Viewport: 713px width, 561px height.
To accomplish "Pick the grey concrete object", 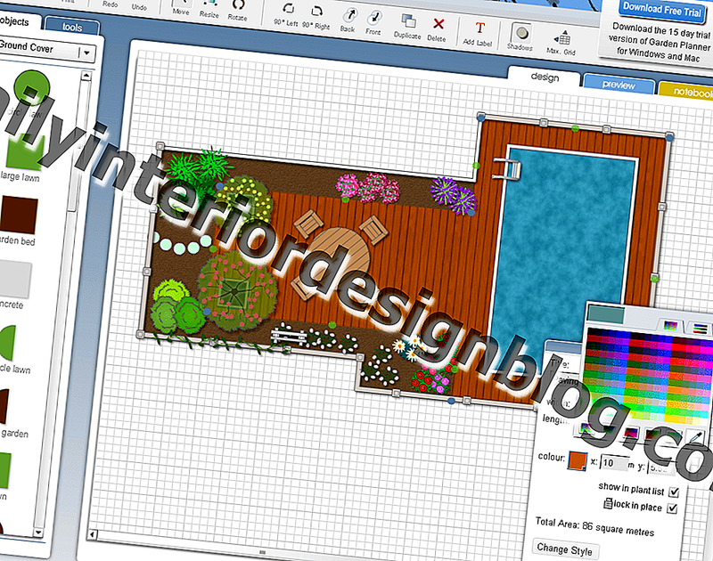I will pyautogui.click(x=15, y=279).
